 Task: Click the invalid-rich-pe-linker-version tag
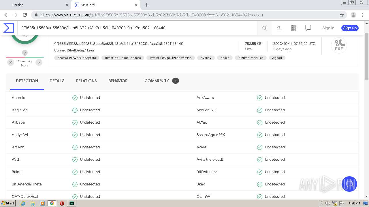171,58
